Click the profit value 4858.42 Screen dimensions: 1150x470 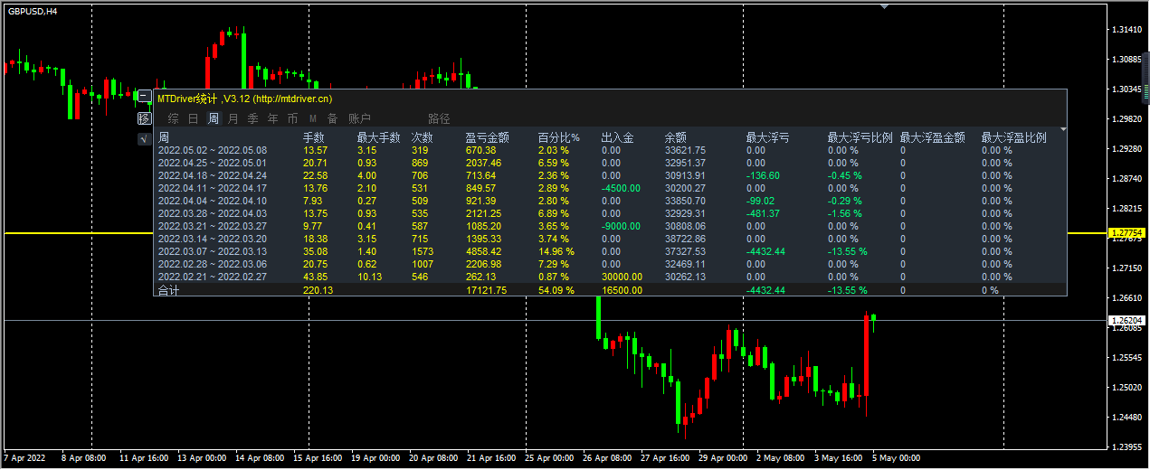[x=484, y=251]
